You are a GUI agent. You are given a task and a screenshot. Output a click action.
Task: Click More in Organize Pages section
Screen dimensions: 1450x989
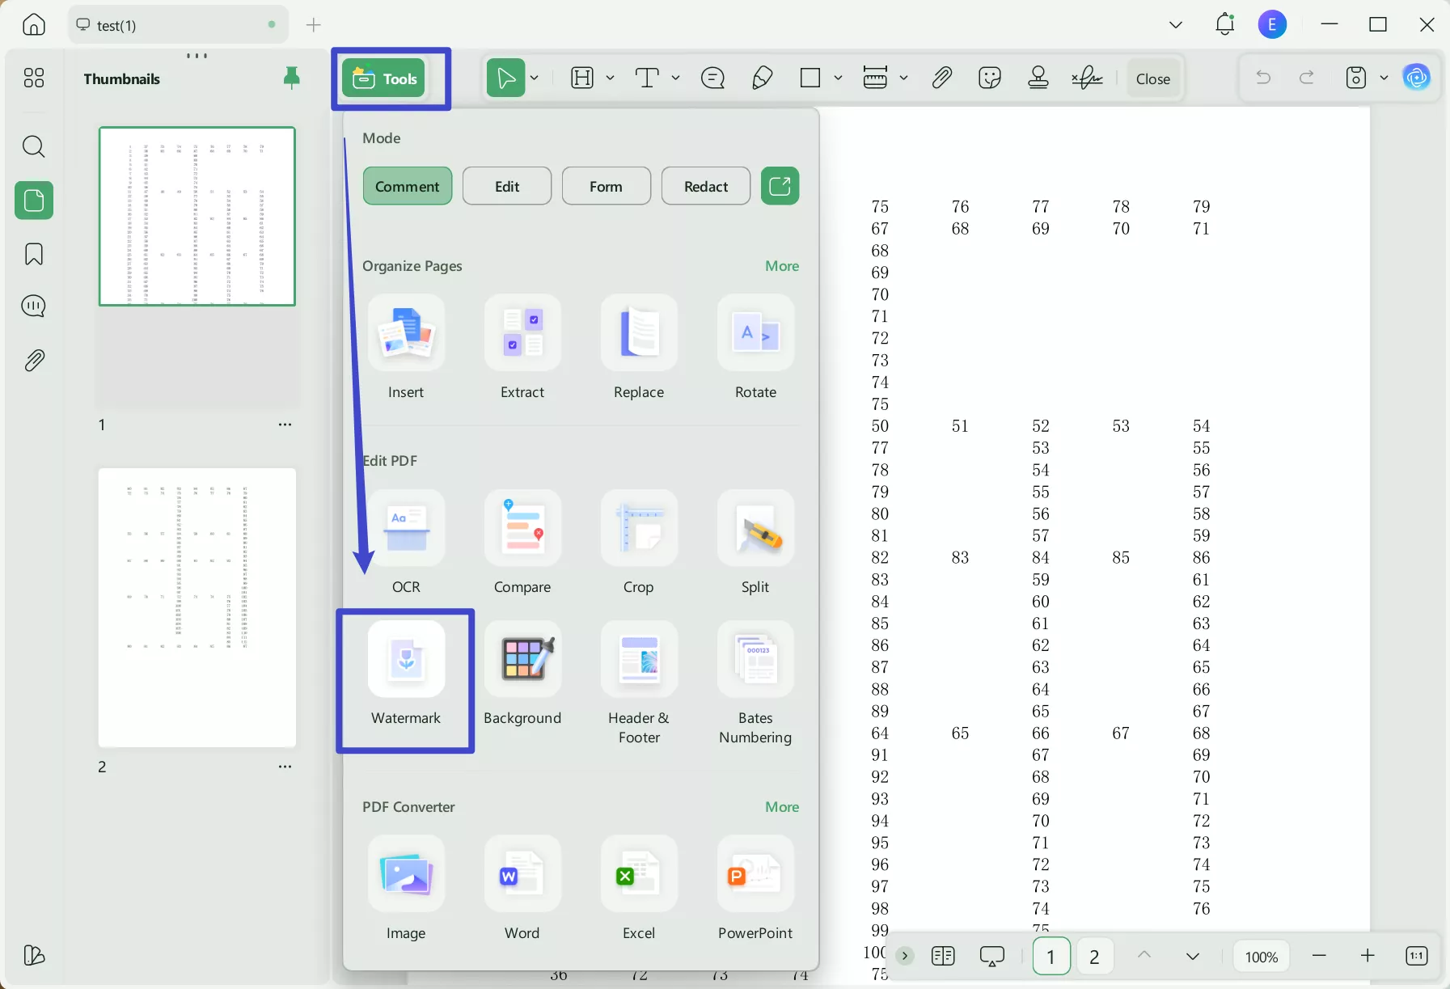(781, 265)
